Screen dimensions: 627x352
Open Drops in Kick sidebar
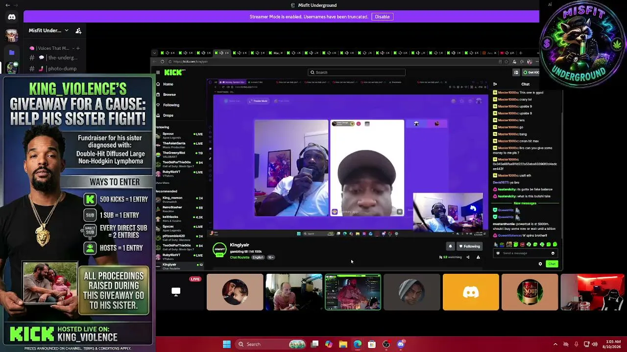coord(168,115)
